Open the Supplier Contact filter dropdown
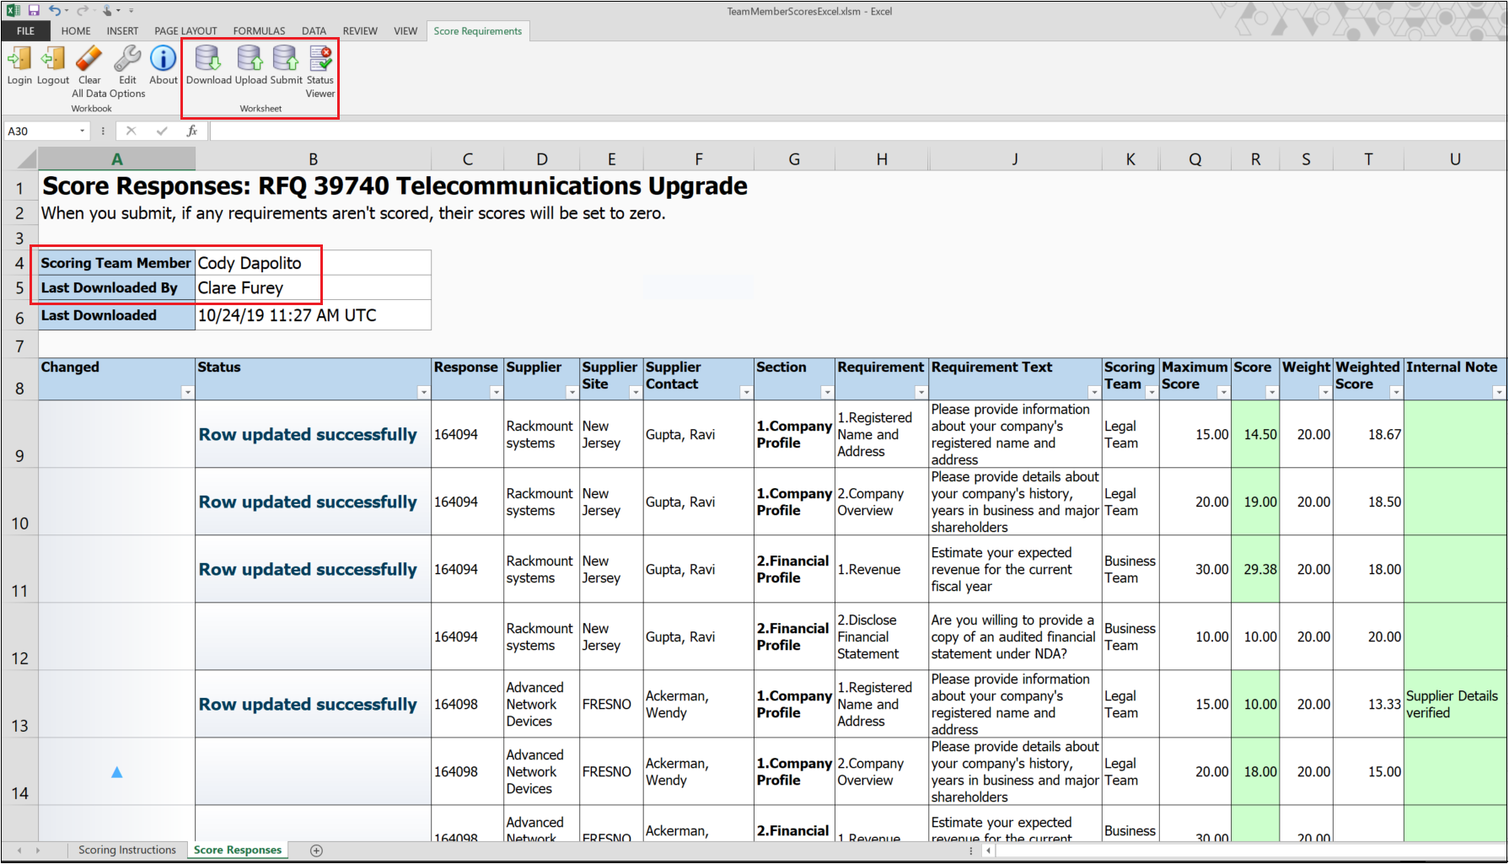The image size is (1509, 864). click(745, 392)
